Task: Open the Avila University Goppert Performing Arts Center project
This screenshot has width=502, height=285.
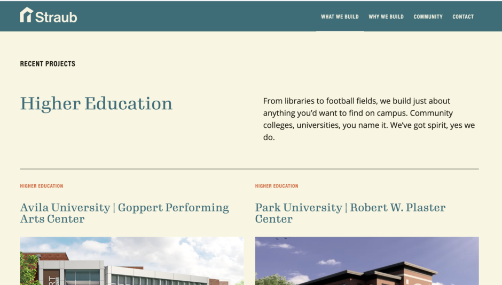Action: (x=124, y=213)
